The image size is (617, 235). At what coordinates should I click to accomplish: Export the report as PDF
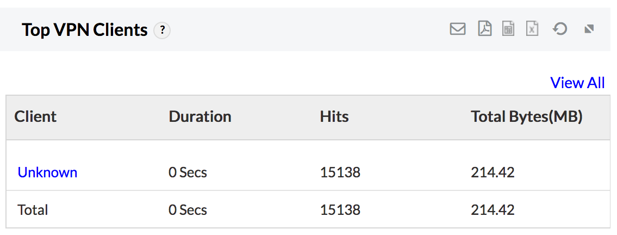[x=484, y=29]
